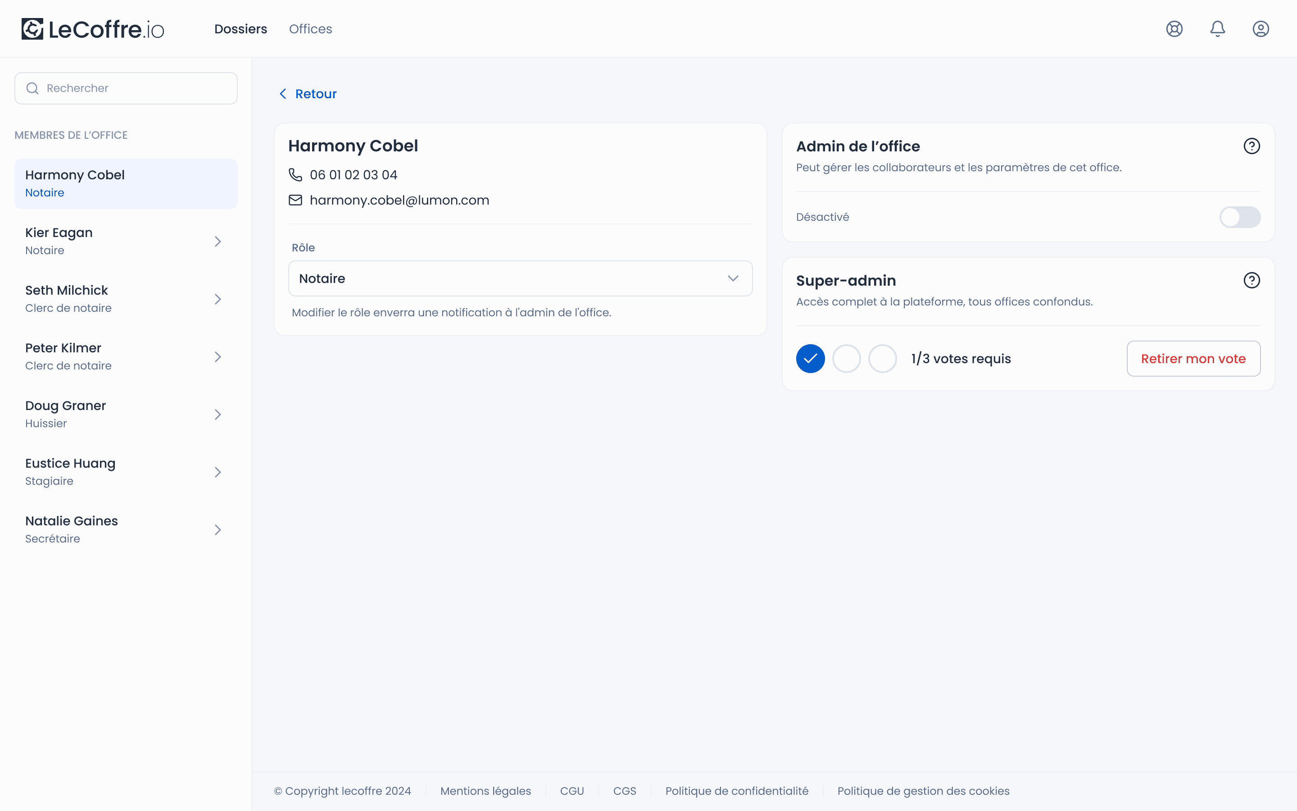Click the envelope icon by the email
Viewport: 1297px width, 811px height.
[295, 200]
